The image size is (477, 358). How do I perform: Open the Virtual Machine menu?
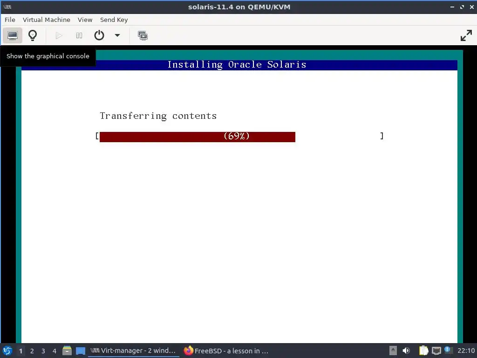click(x=46, y=20)
